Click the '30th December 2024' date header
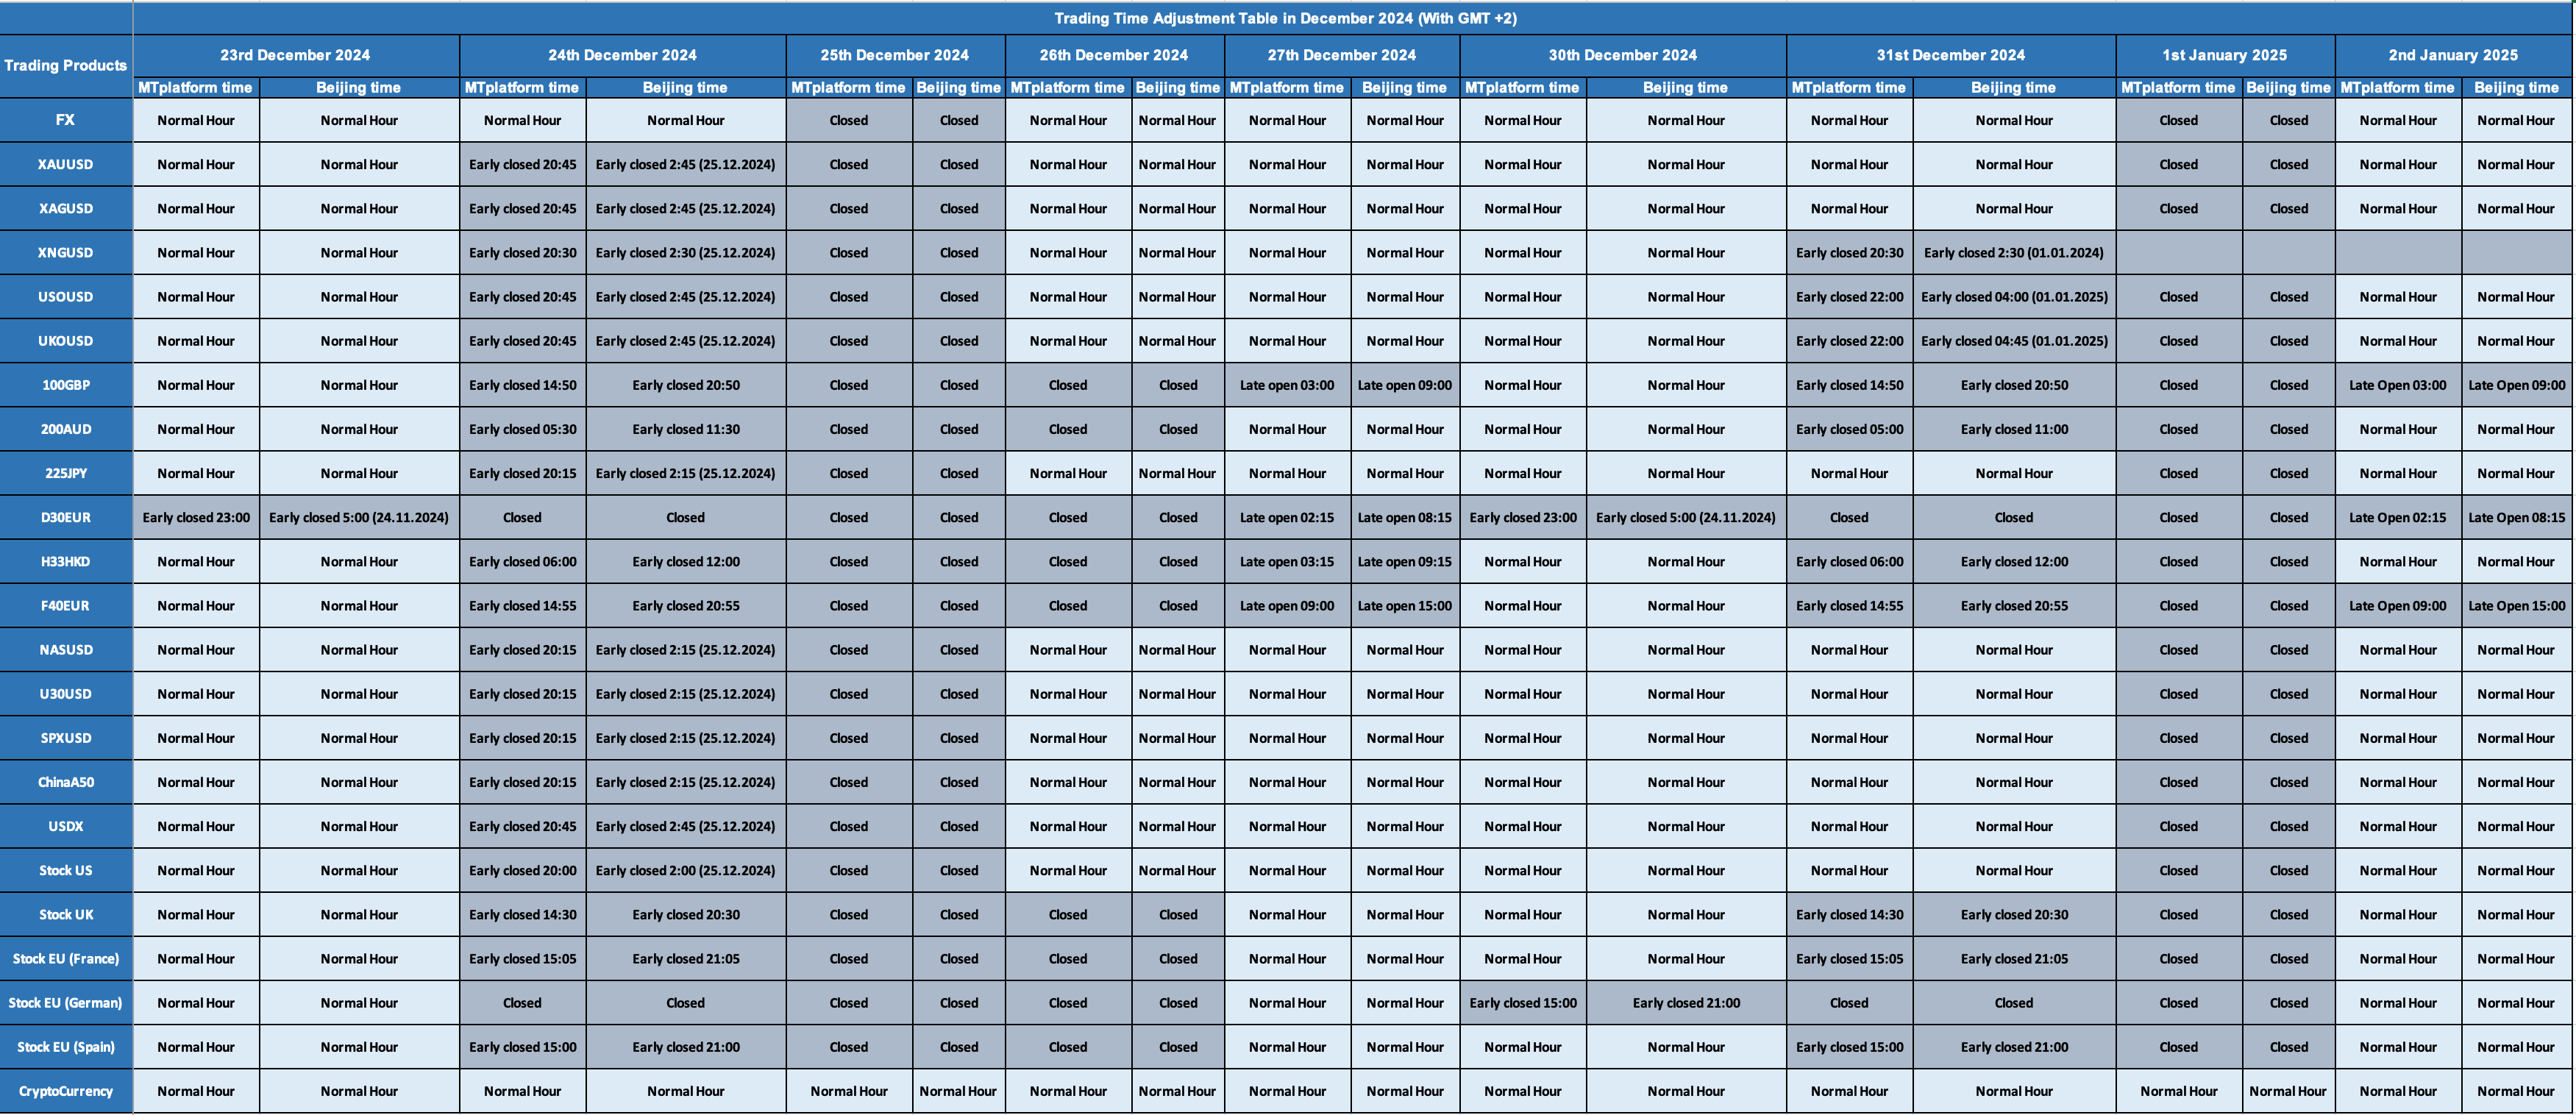 [x=1623, y=55]
